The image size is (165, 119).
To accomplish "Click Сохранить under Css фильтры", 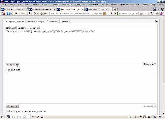I will pos(12,106).
